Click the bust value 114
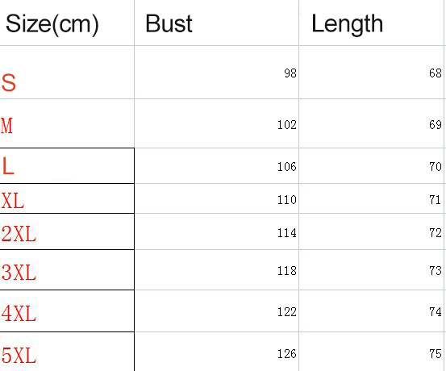The image size is (446, 371). pos(287,233)
